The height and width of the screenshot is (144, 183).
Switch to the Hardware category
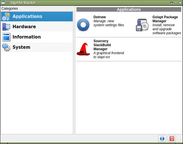pos(24,27)
